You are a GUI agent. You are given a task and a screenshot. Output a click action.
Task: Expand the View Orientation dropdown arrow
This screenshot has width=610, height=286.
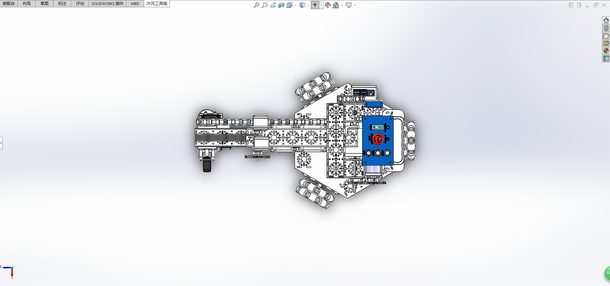pos(296,5)
